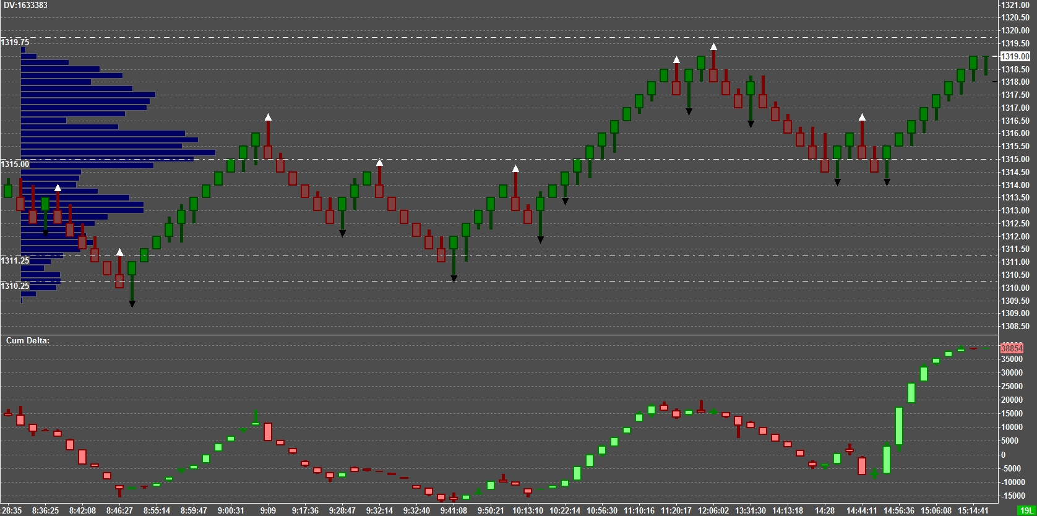Click the 9:41:08 time label
This screenshot has width=1037, height=516.
454,510
